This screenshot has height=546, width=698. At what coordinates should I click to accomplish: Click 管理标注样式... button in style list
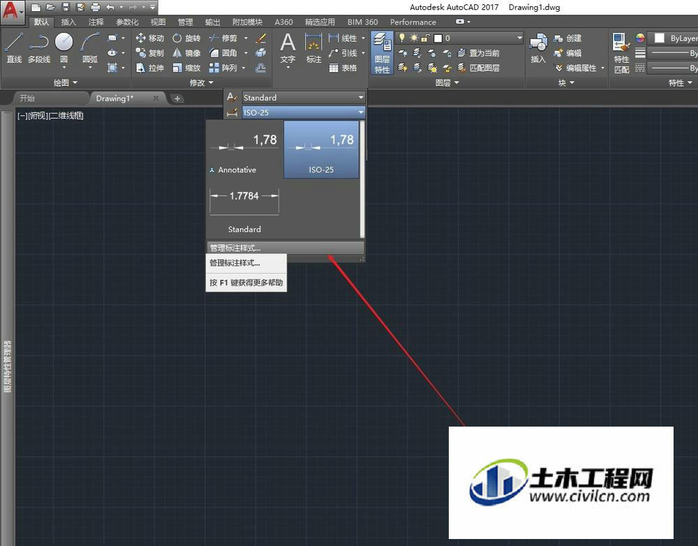285,248
